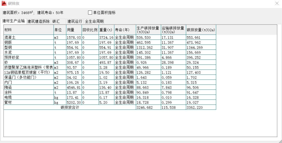The width and height of the screenshot is (282, 143).
Task: Show the 全生命周期 tab
Action: coord(94,21)
